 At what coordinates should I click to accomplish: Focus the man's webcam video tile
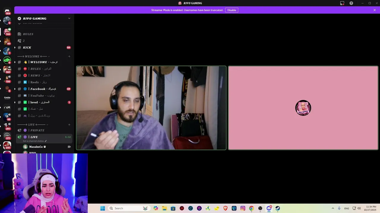tap(151, 108)
